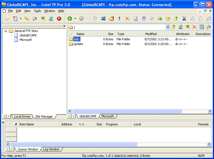214x159 pixels.
Task: Click the scissors Cut icon
Action: pyautogui.click(x=184, y=18)
